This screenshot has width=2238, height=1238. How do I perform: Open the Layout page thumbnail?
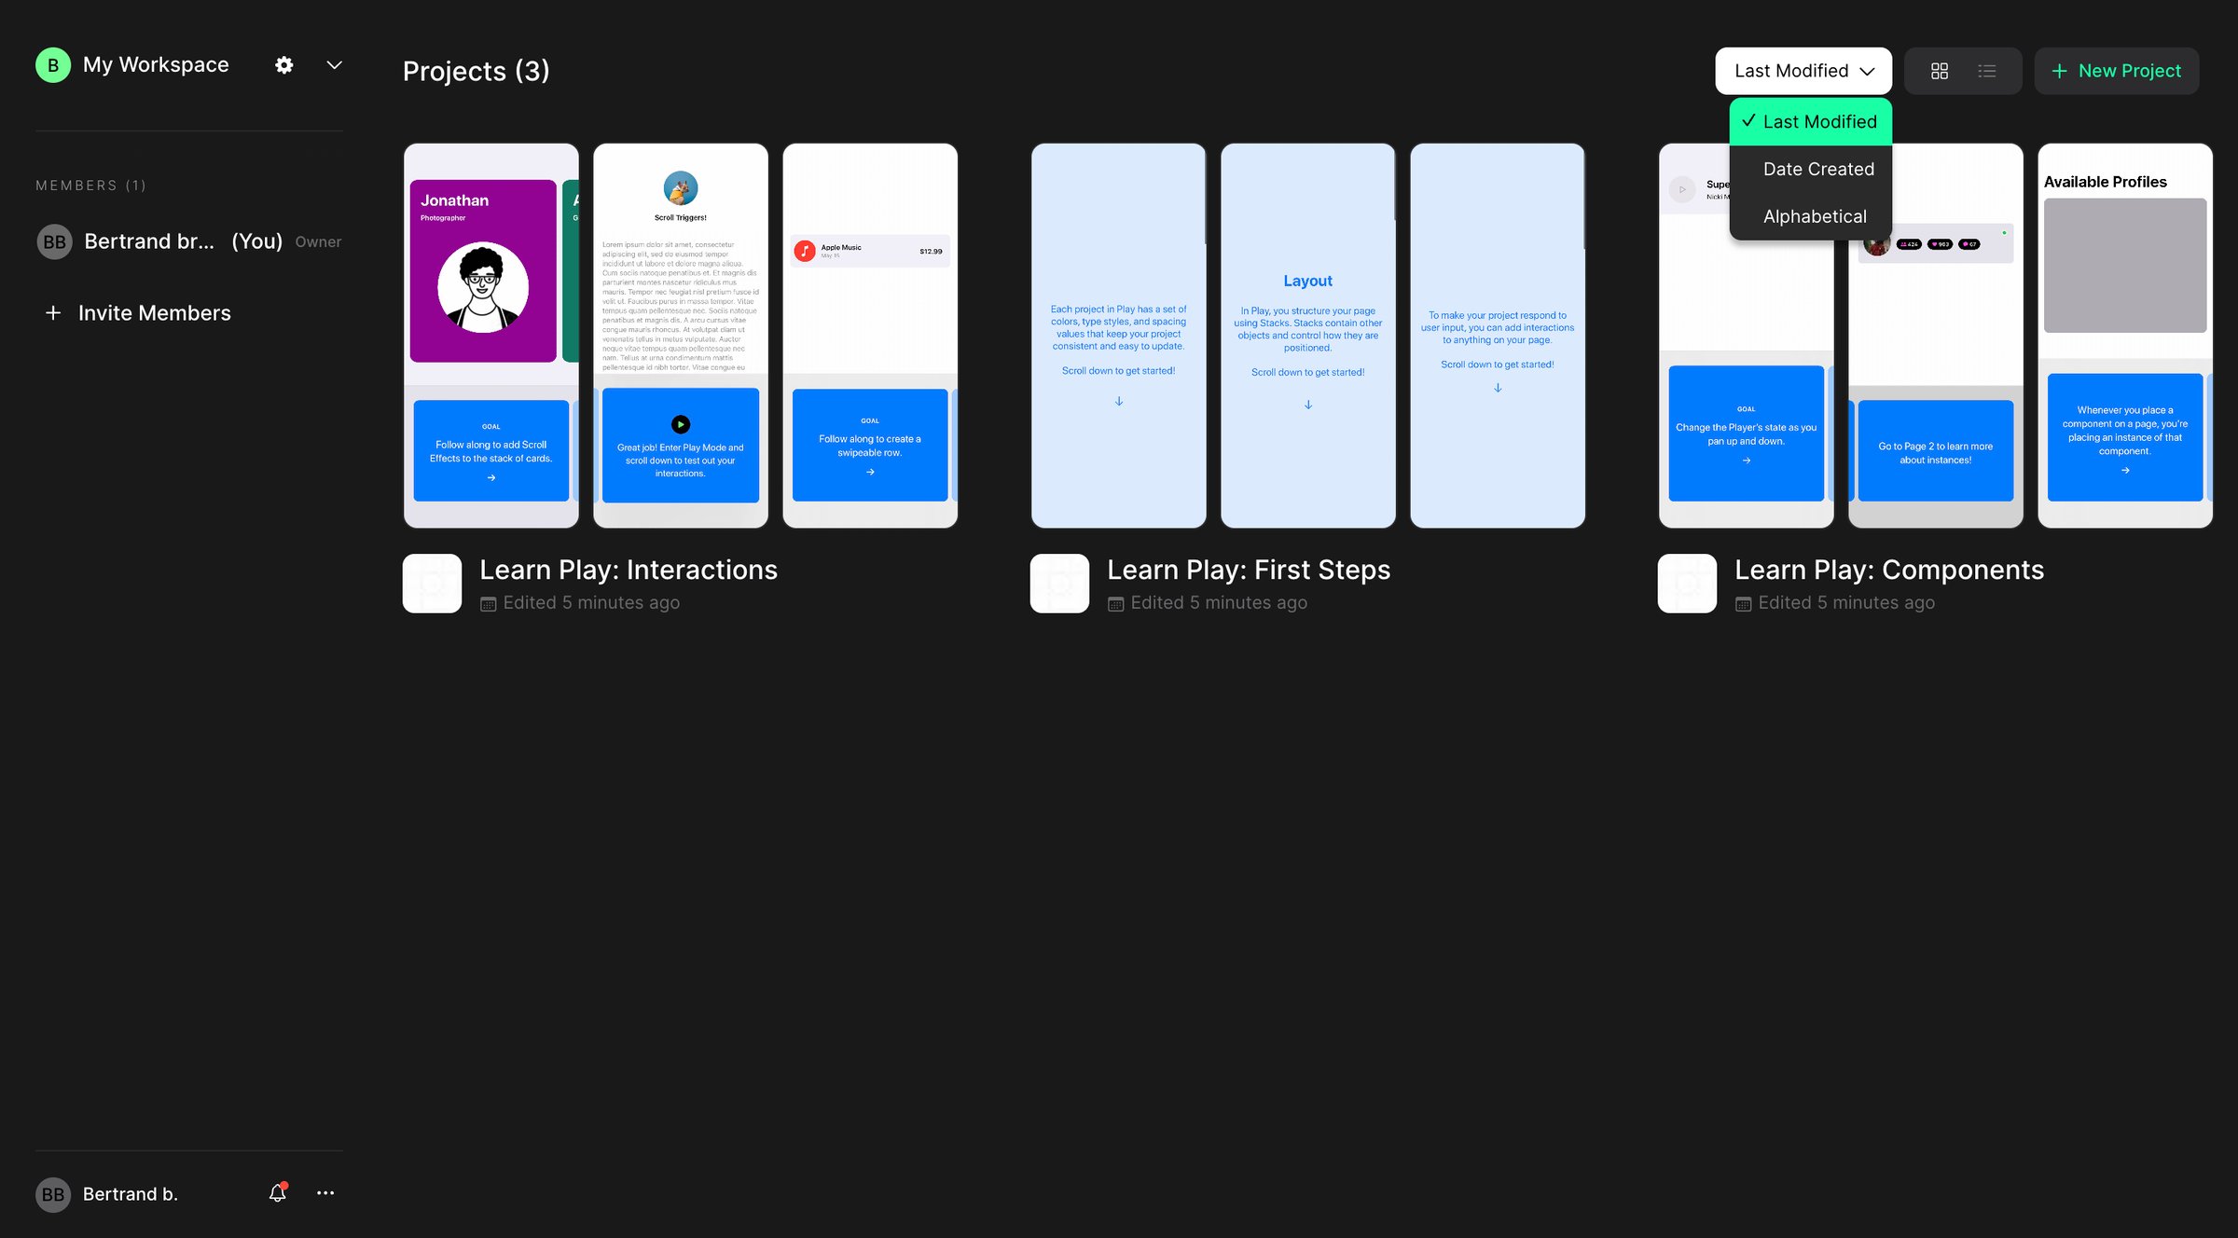click(1308, 336)
